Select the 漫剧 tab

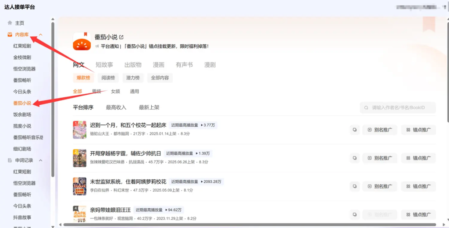[210, 65]
